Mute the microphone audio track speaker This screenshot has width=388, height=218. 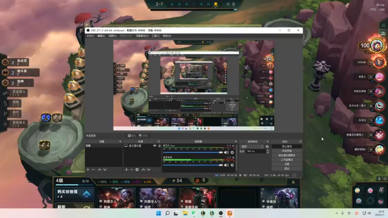pyautogui.click(x=226, y=153)
